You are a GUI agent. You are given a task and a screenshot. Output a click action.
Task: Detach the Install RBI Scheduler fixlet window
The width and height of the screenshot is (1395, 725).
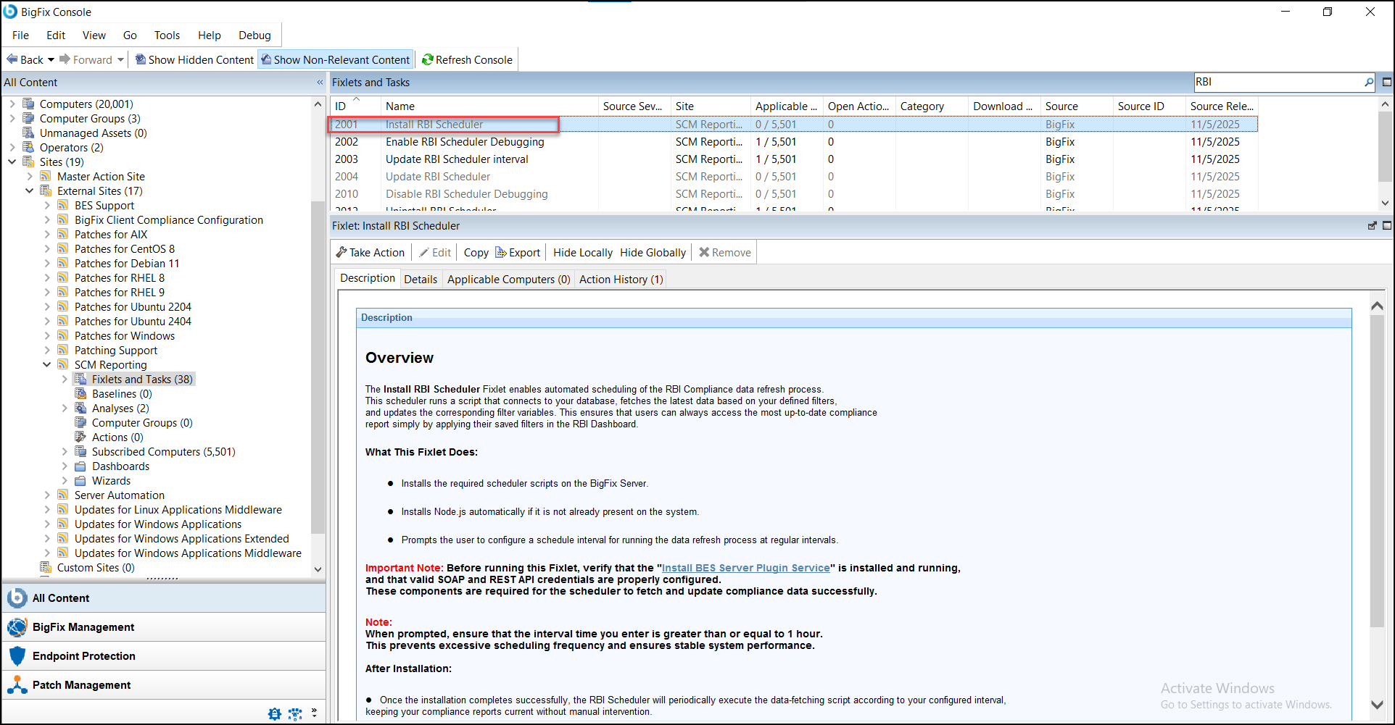(1372, 225)
